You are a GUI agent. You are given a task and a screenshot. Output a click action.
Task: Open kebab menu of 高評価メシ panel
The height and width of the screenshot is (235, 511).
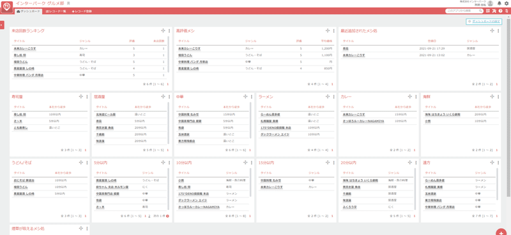[333, 31]
